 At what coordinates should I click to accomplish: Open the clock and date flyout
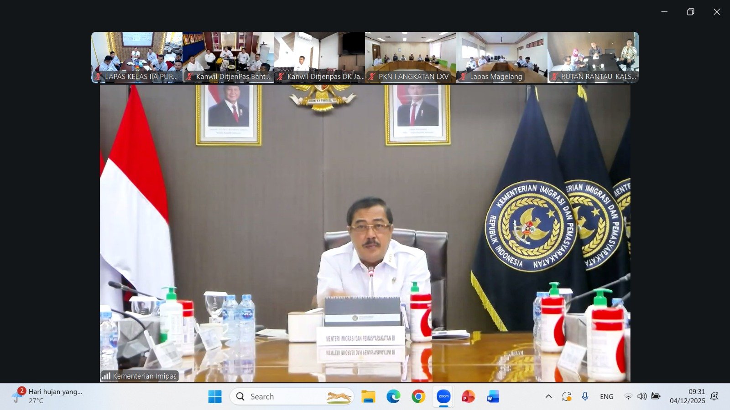click(x=687, y=396)
